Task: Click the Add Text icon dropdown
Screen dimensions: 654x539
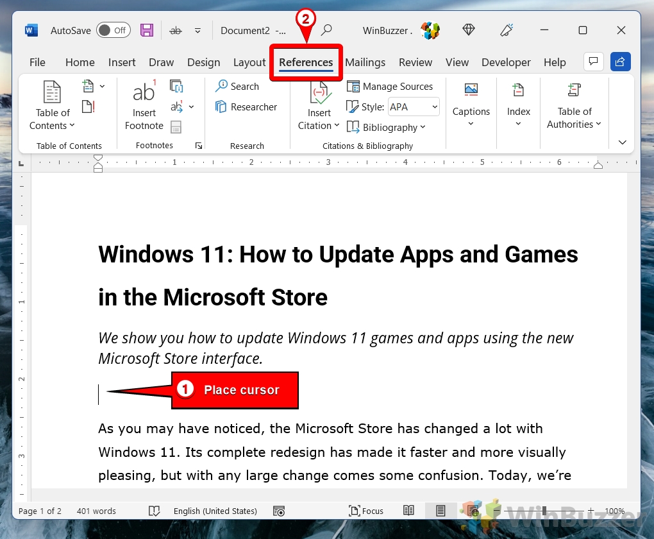Action: (x=93, y=86)
